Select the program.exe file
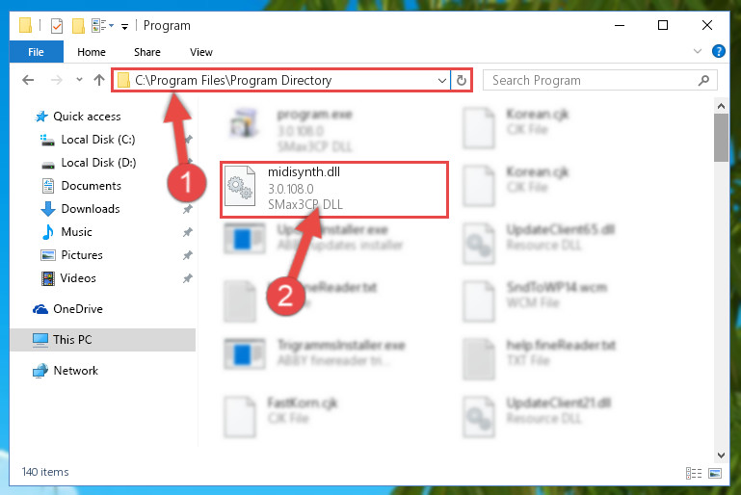The image size is (741, 495). pos(293,130)
